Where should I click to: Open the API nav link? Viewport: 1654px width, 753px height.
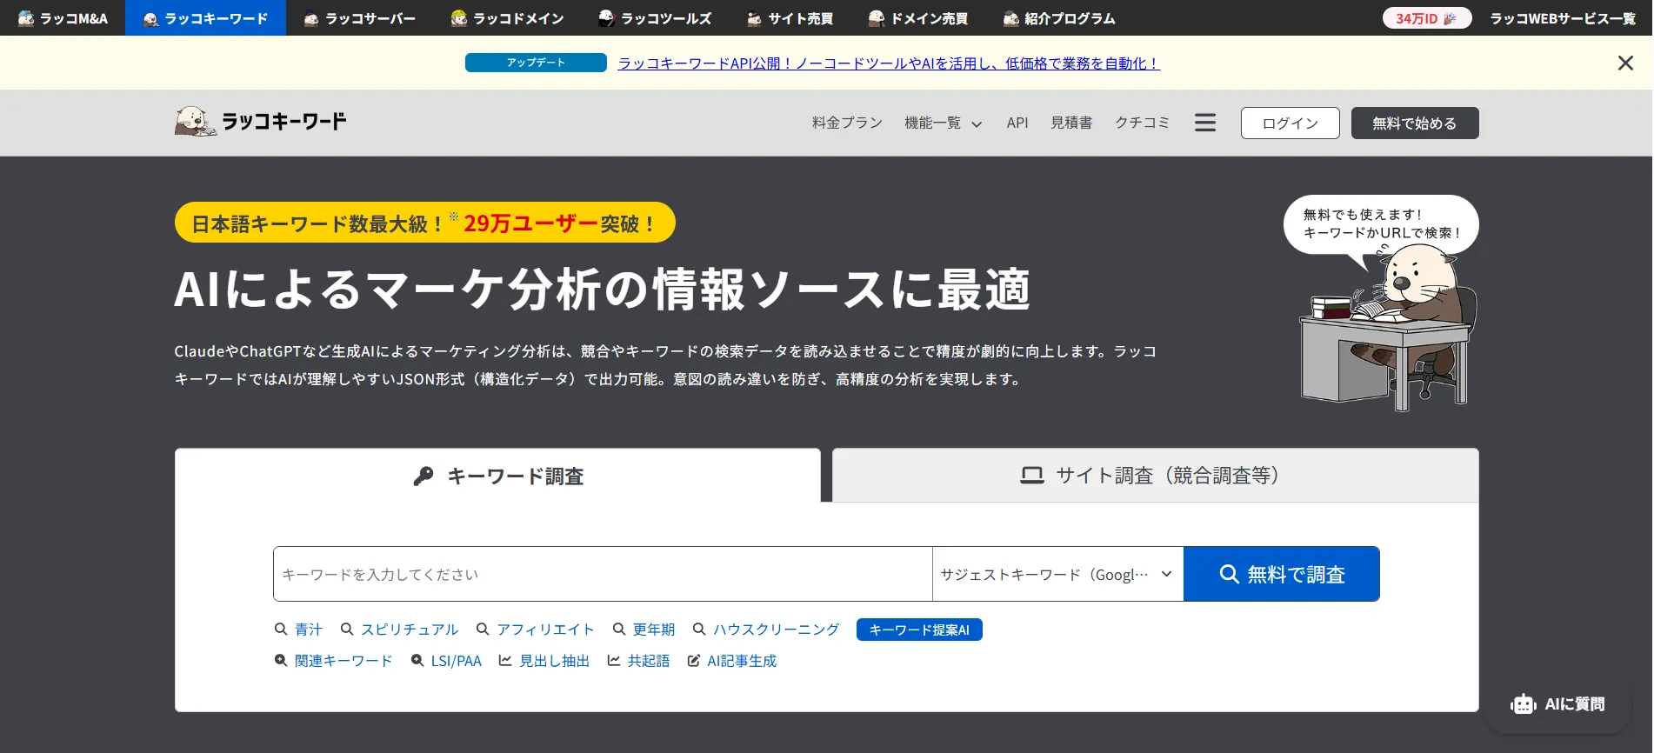(1017, 123)
